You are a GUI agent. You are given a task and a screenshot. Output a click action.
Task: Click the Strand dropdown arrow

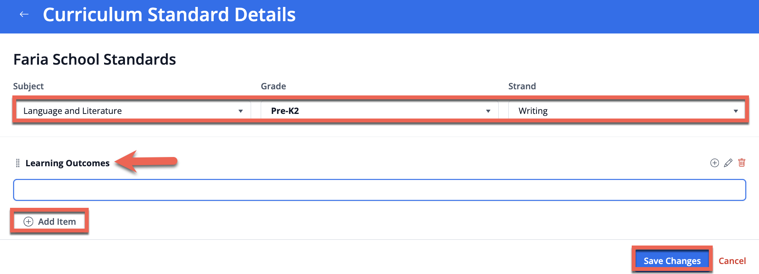tap(735, 111)
